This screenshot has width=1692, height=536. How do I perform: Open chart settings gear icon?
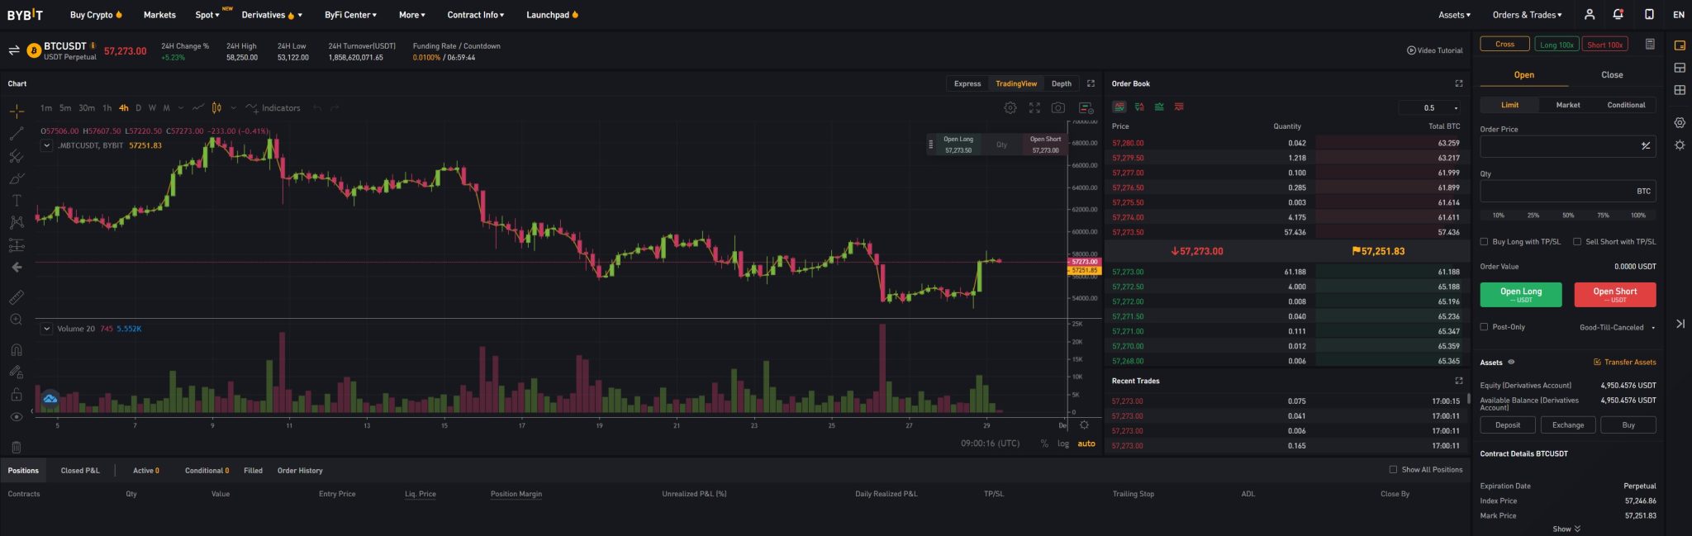(1010, 108)
